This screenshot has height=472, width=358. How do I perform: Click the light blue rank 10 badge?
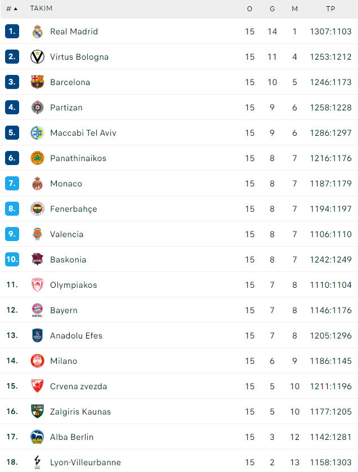[12, 259]
